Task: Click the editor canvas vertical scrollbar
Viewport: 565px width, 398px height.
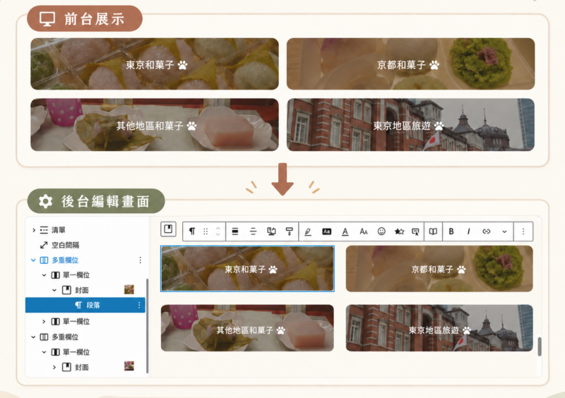Action: click(540, 346)
